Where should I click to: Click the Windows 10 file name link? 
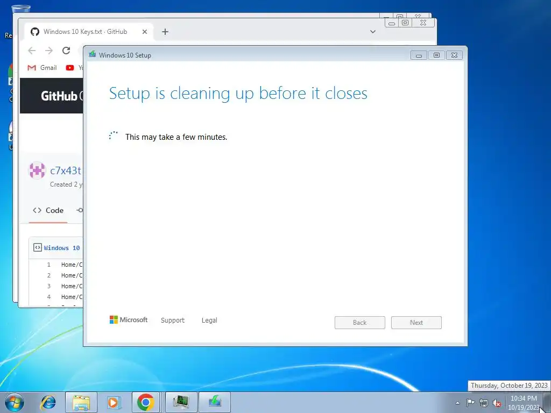61,248
